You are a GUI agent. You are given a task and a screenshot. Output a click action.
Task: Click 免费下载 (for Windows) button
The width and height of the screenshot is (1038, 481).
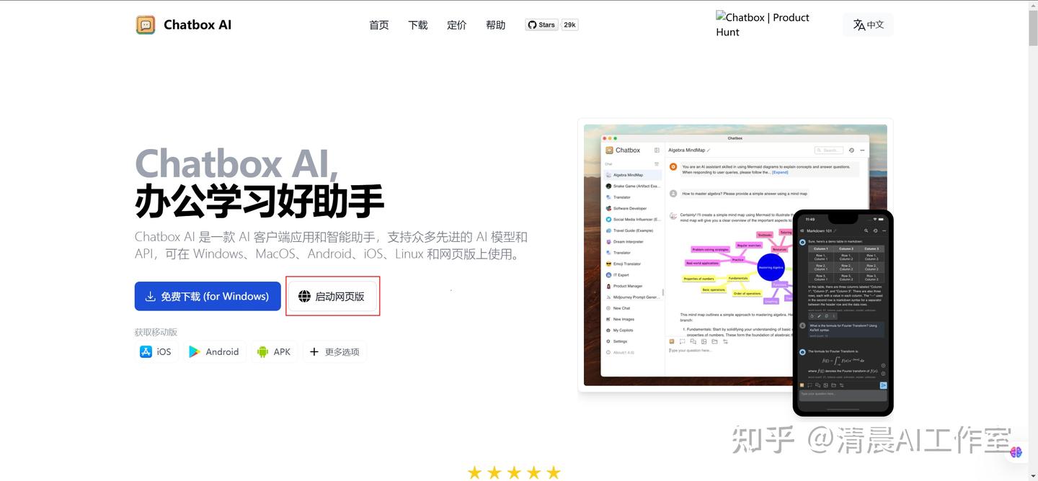[208, 296]
